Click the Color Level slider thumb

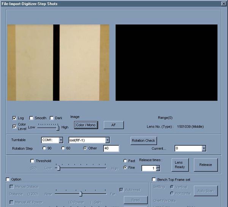point(58,128)
